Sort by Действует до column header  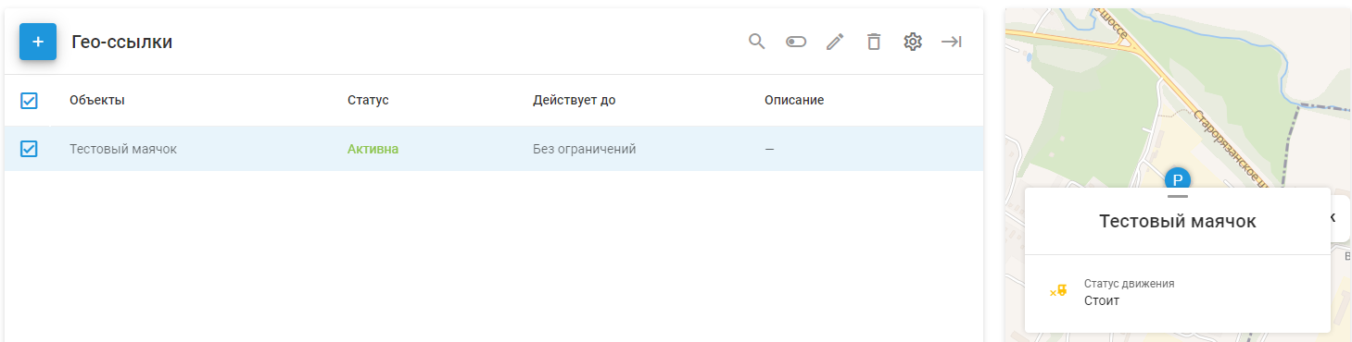[574, 100]
